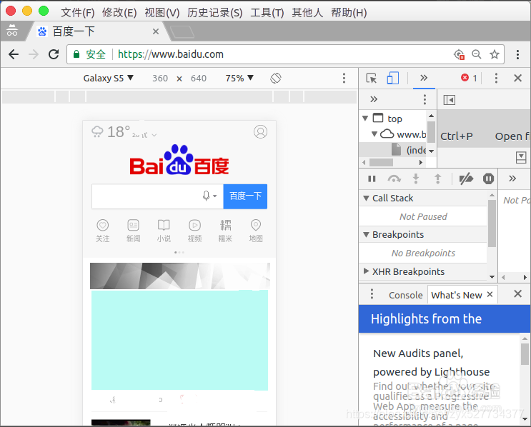
Task: Open the Chrome three-dot menu
Action: pyautogui.click(x=517, y=54)
